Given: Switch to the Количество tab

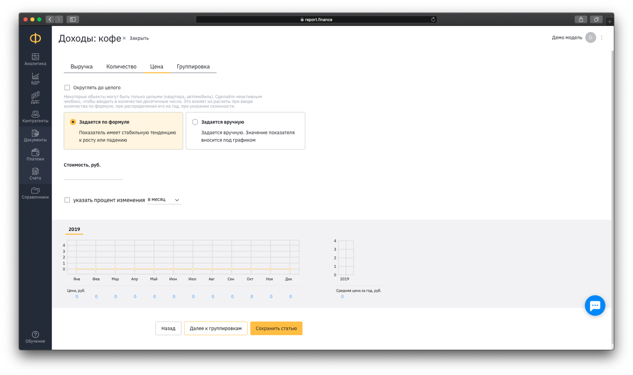Looking at the screenshot, I should click(x=121, y=67).
